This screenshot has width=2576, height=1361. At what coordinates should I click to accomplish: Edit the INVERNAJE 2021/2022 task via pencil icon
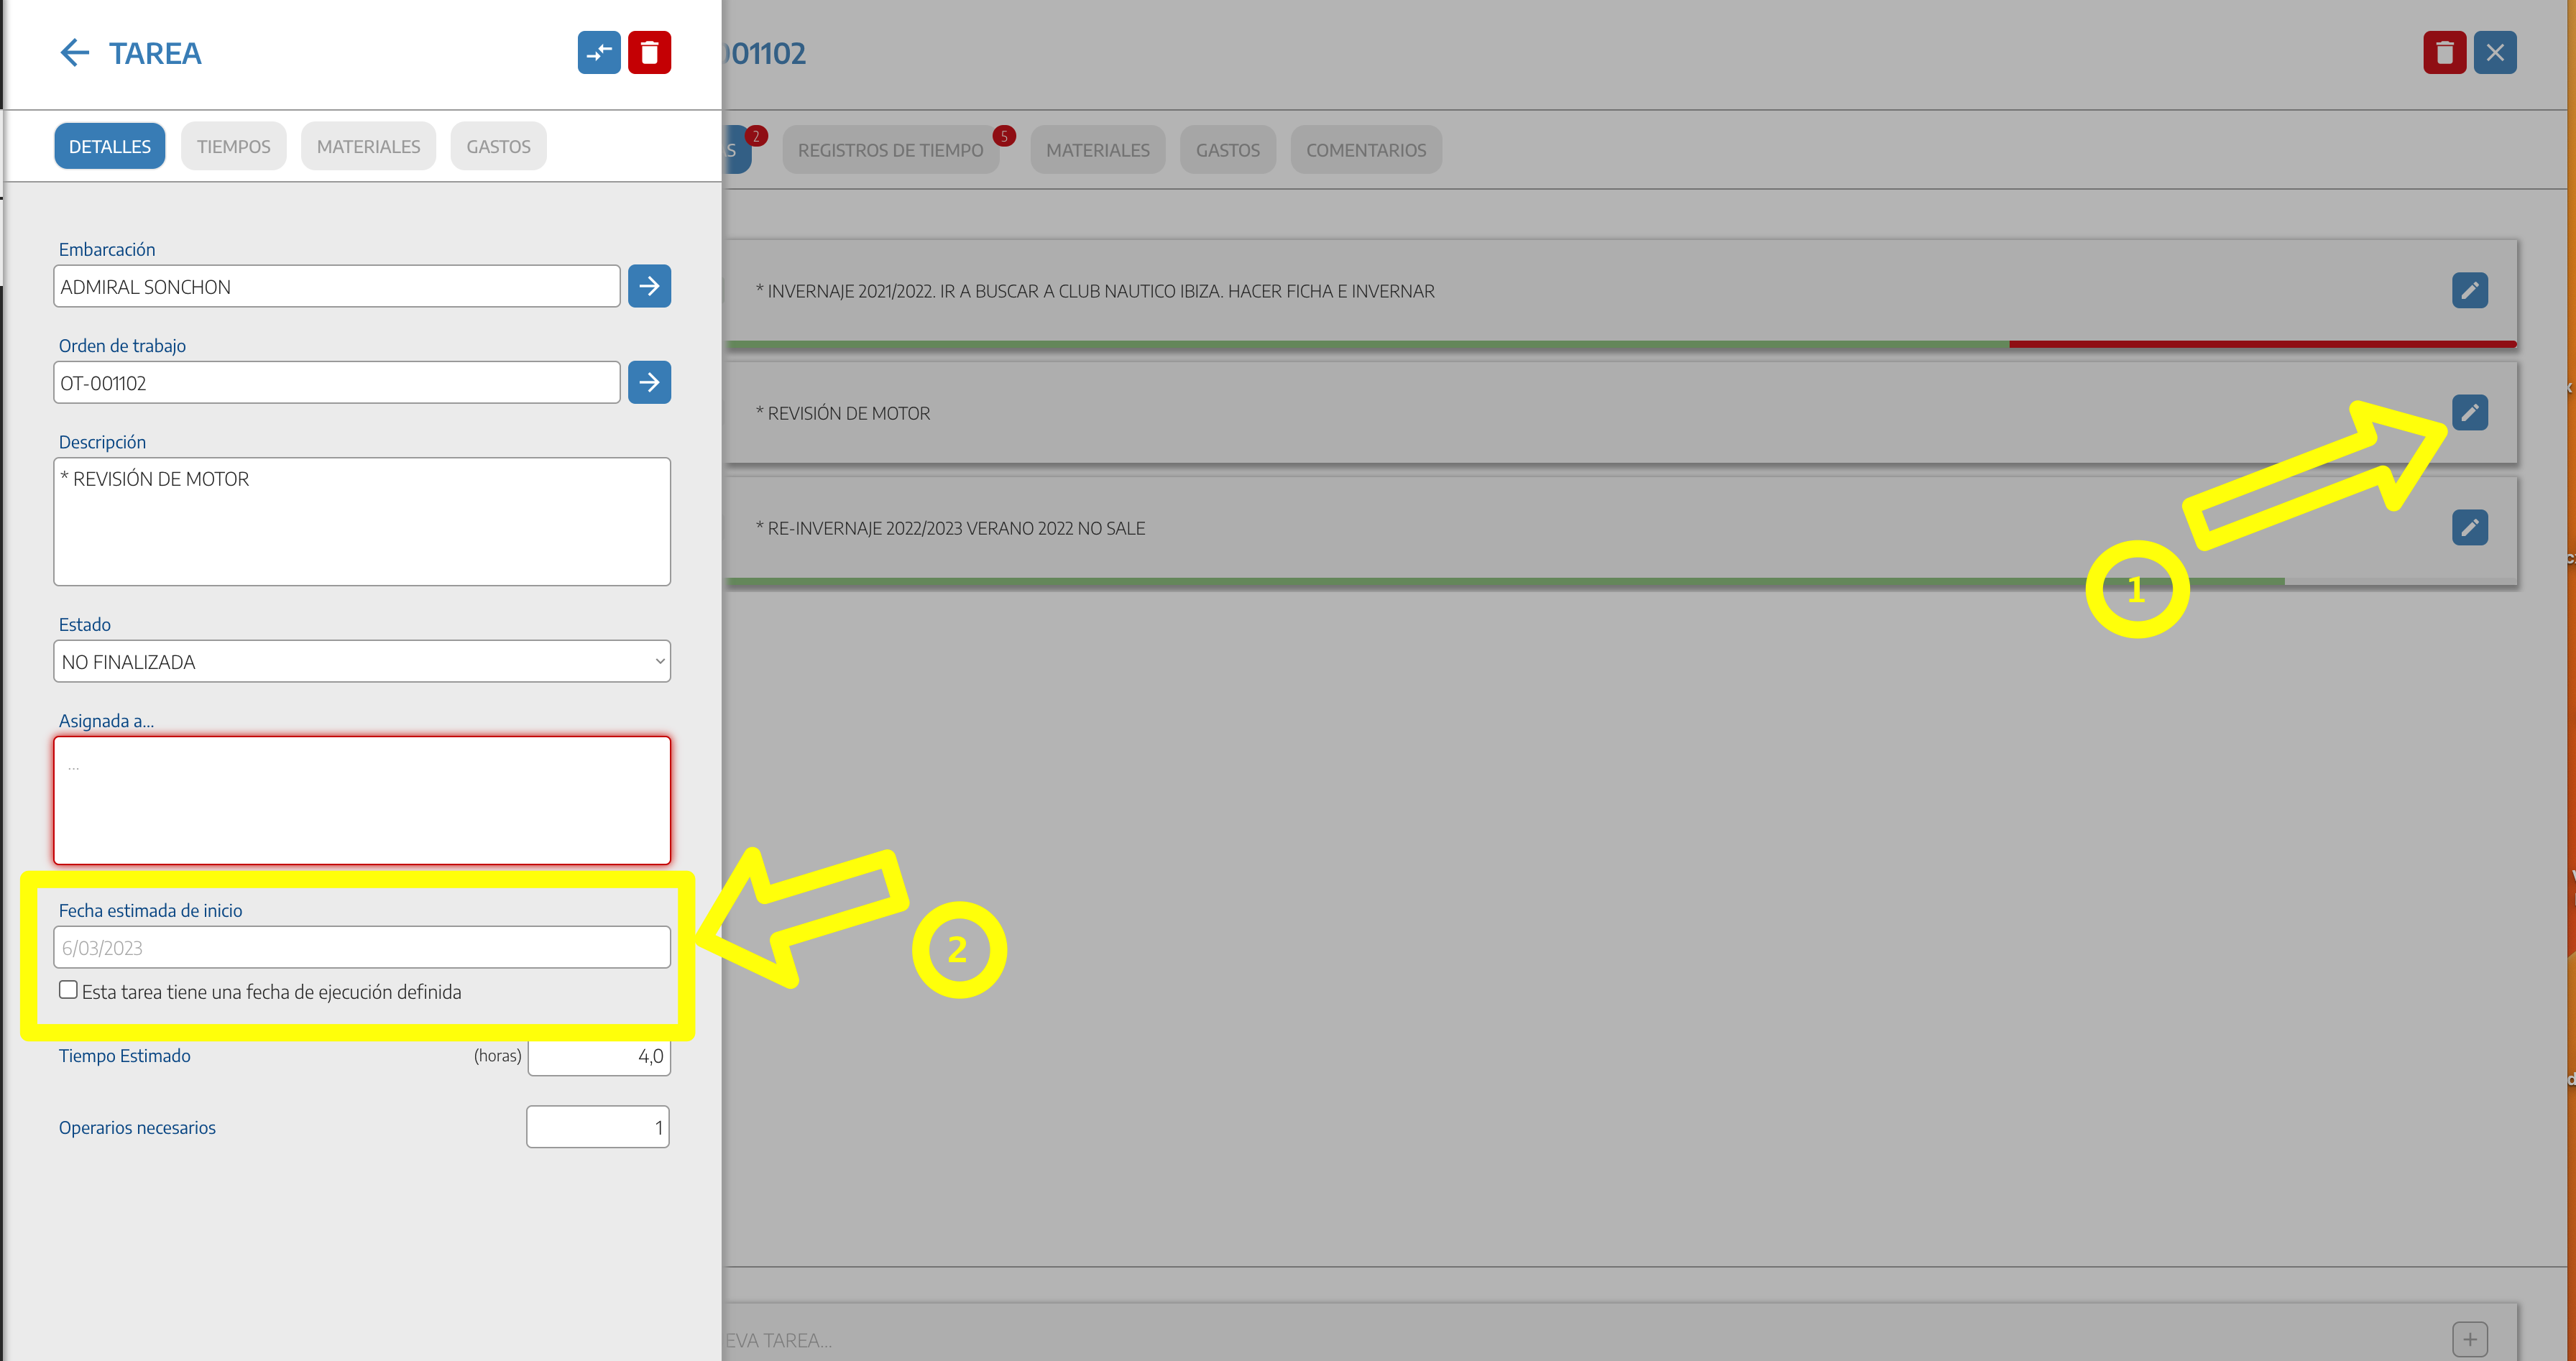(2469, 291)
